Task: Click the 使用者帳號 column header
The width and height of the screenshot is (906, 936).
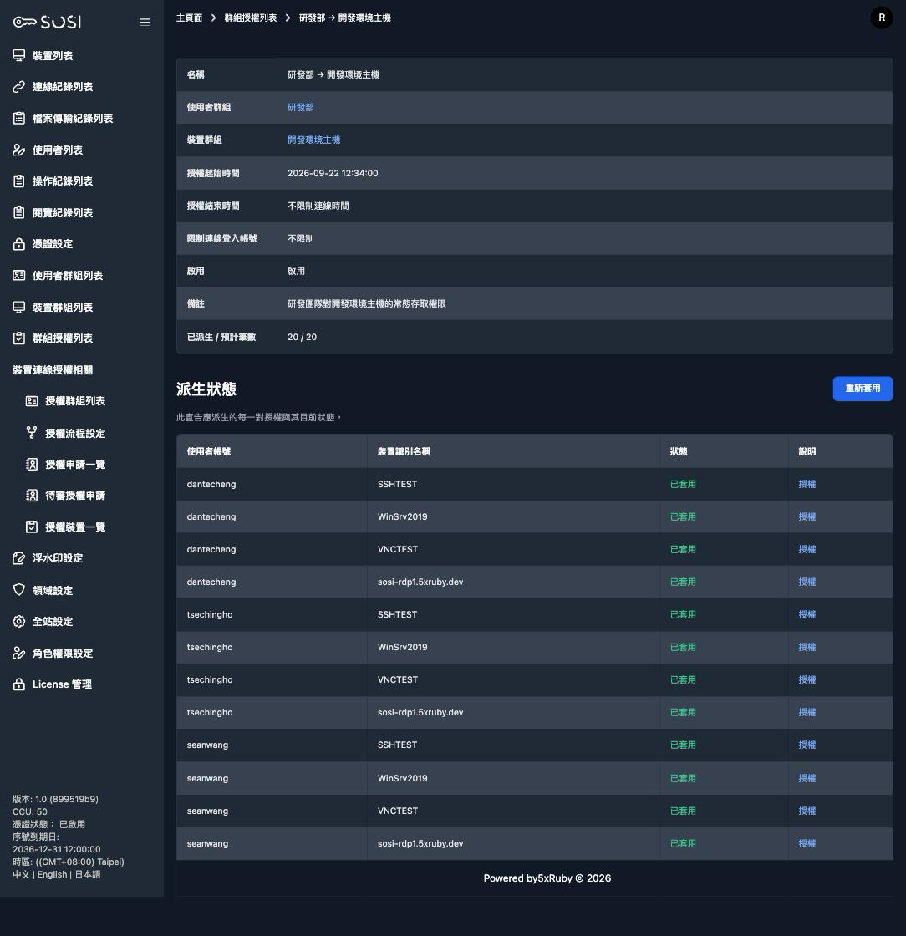Action: pos(209,451)
